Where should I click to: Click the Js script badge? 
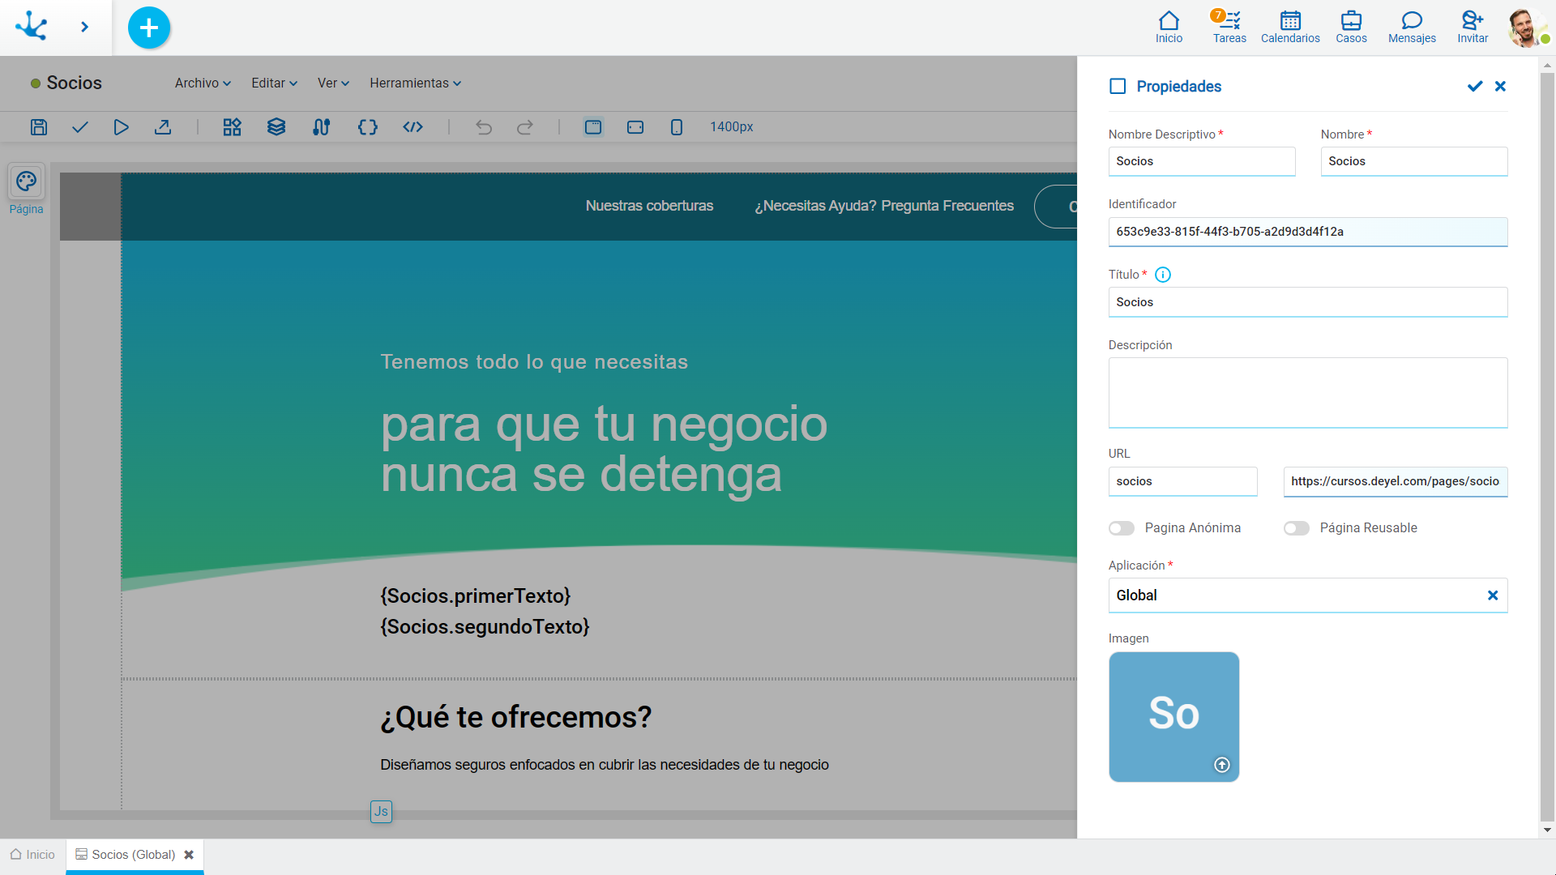click(x=381, y=812)
